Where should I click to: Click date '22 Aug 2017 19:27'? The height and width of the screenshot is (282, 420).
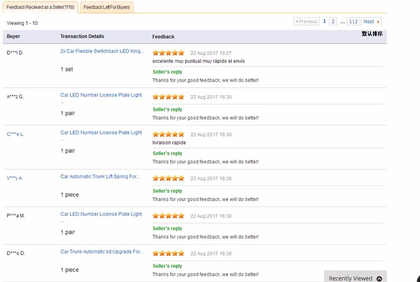pos(211,53)
